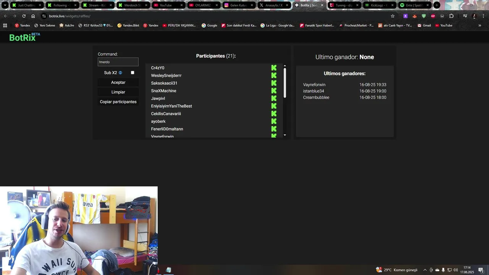Click the streamer webcam overlay
This screenshot has width=489, height=275.
(x=79, y=230)
